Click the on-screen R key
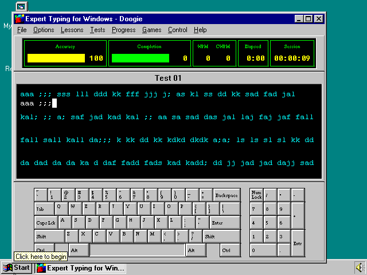Image resolution: width=367 pixels, height=275 pixels. (x=103, y=209)
